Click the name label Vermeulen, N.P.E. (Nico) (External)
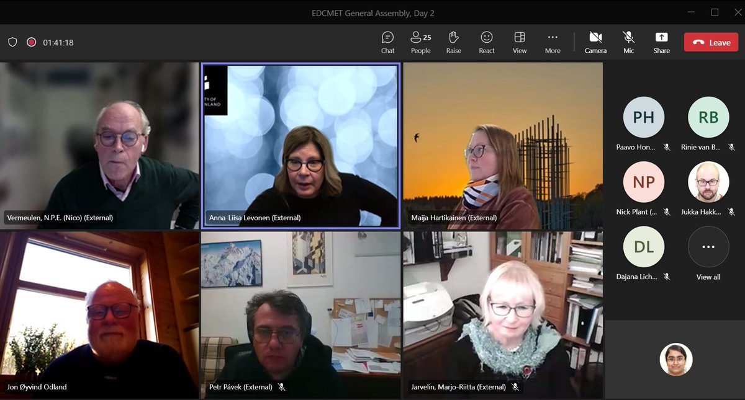 60,218
